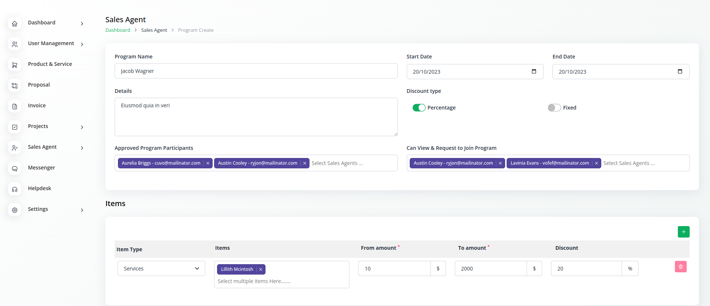710x306 pixels.
Task: Enable the Fixed discount toggle
Action: (x=554, y=108)
